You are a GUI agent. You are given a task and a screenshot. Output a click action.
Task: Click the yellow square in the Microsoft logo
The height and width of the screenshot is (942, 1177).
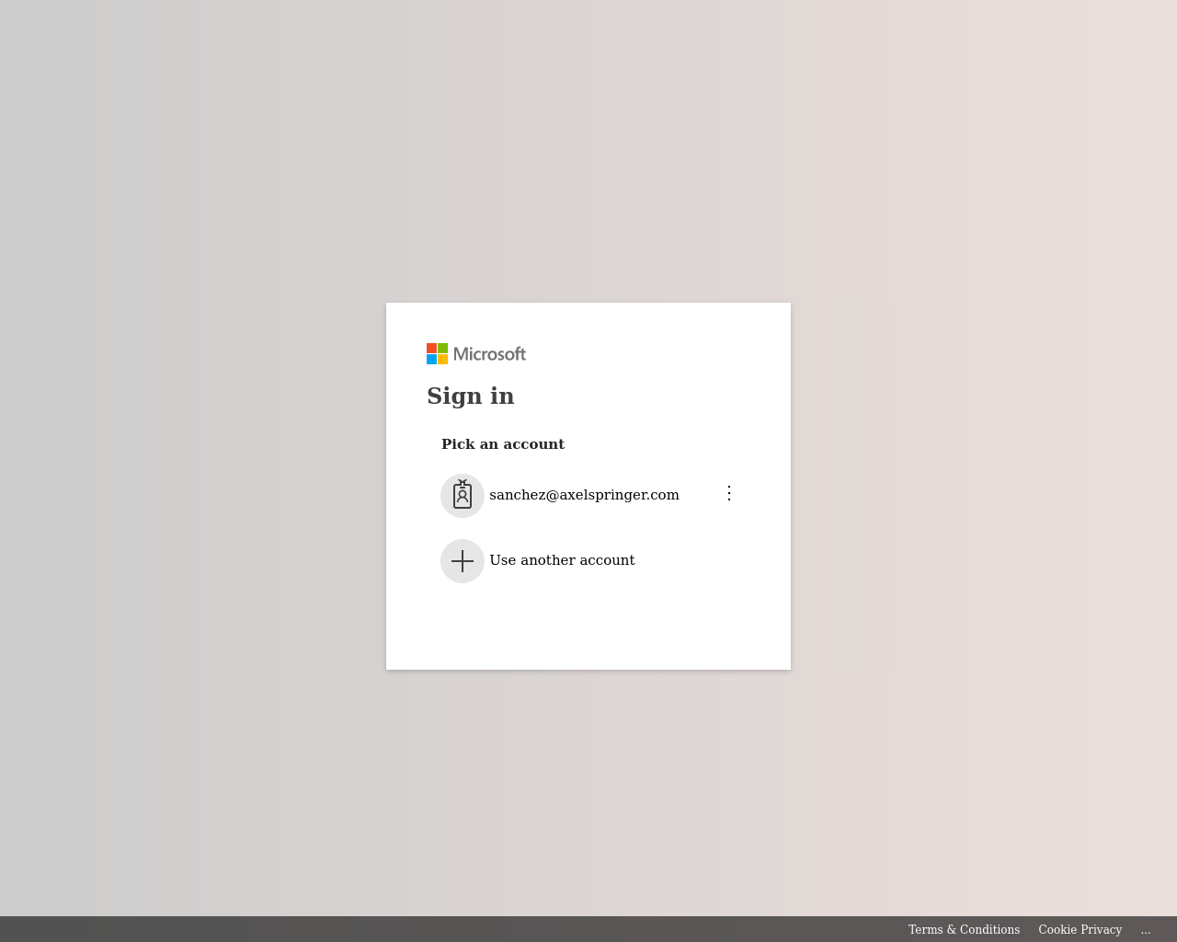(442, 360)
